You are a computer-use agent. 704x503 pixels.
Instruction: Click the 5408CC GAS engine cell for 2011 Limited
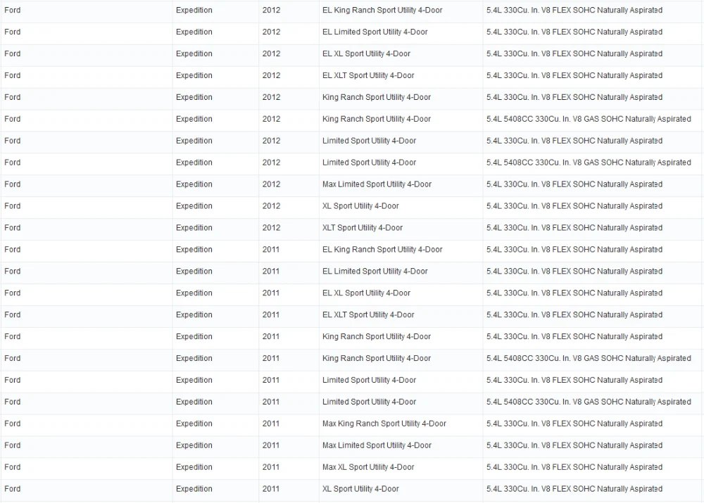(x=589, y=402)
